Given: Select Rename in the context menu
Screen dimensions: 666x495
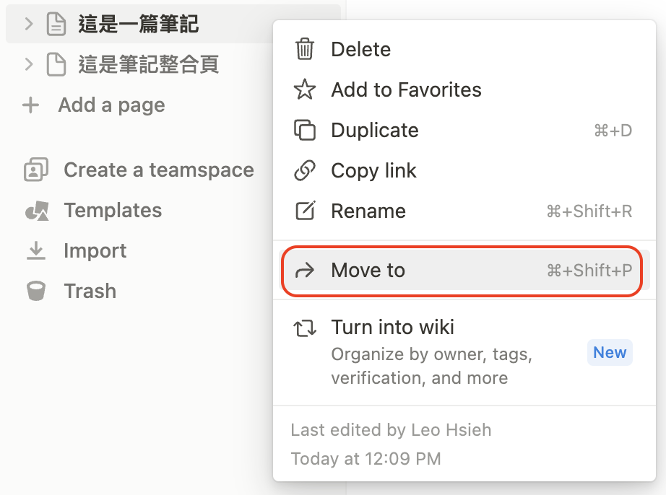Looking at the screenshot, I should (369, 211).
